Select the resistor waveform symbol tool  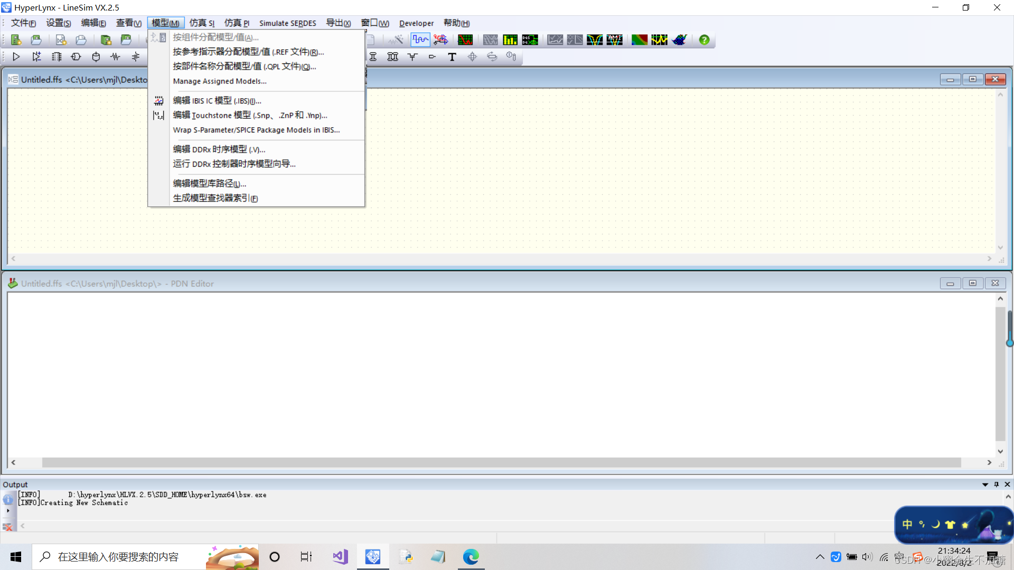[115, 56]
